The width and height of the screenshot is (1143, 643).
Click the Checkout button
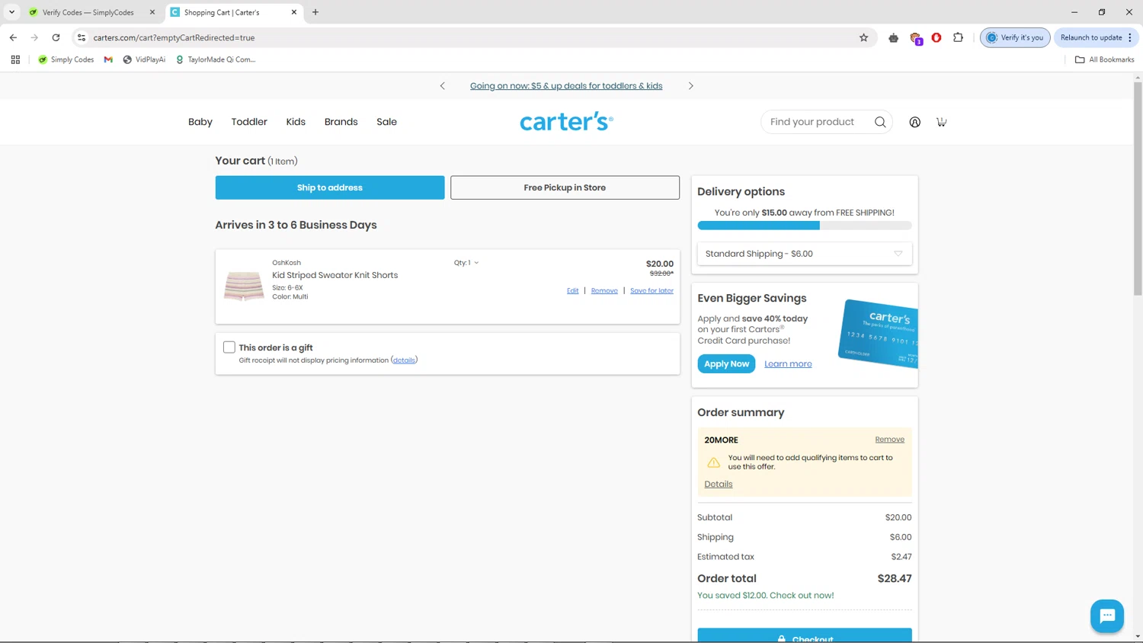[805, 635]
